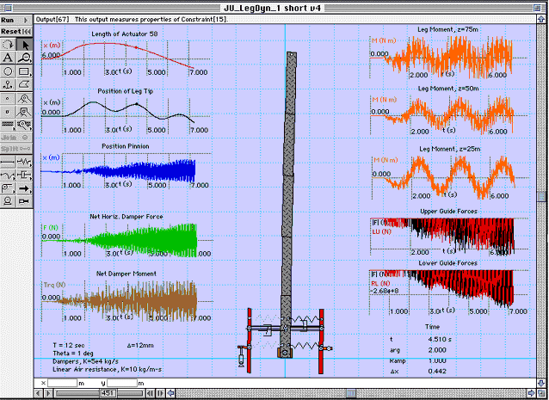Select the Force arrow tool
The image size is (549, 400).
coord(24,188)
